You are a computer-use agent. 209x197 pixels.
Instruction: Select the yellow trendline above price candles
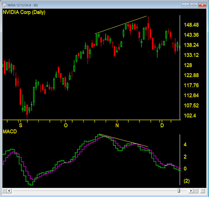[x=121, y=25]
